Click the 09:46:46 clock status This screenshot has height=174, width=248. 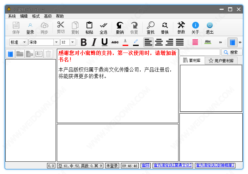(130, 166)
